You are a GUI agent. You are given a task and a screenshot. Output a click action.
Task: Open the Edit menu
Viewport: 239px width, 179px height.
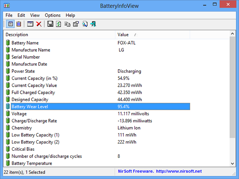[x=21, y=15]
